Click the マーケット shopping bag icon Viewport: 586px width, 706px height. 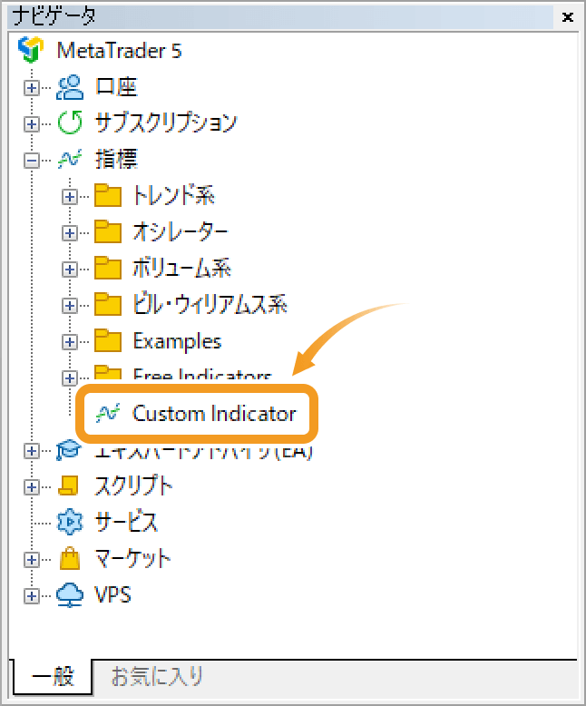70,559
